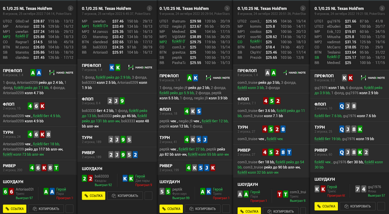Click square button beside КОПИРОВАТЬ in peptik hand

(x=226, y=209)
